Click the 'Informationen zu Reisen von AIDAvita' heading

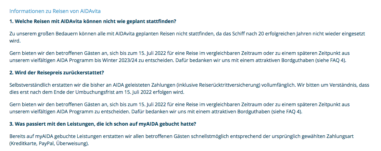(55, 11)
